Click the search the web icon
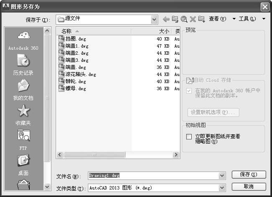This screenshot has height=197, width=272. 184,19
